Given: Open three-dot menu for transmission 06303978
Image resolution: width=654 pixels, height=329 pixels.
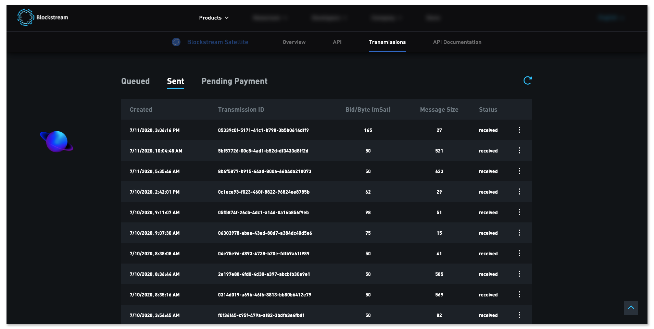Looking at the screenshot, I should pos(519,233).
